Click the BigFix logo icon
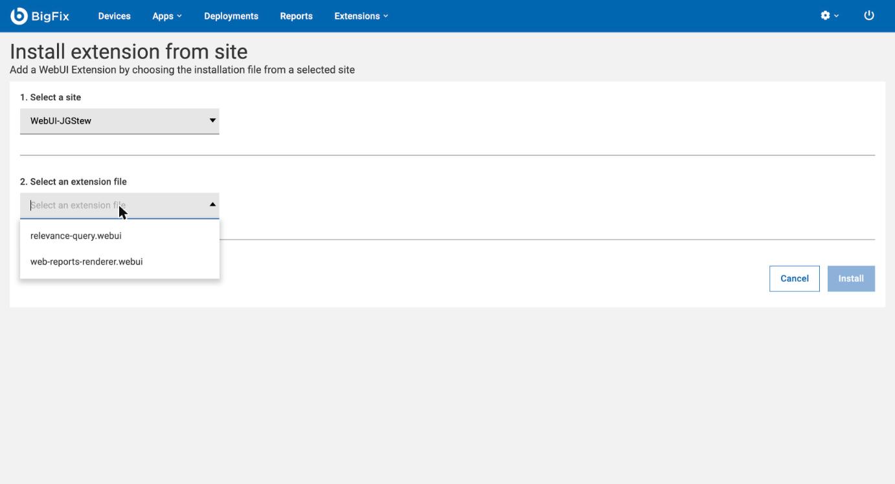Screen dimensions: 895x484 tap(19, 16)
